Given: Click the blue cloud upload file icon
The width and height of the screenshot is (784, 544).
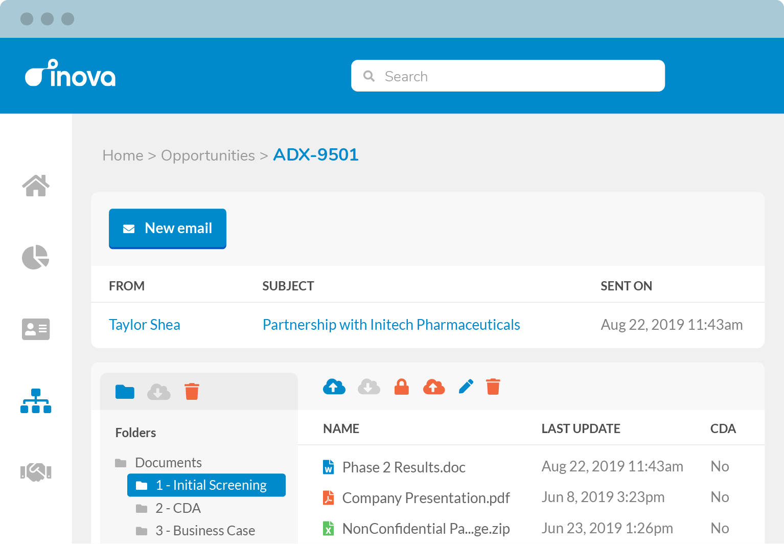Looking at the screenshot, I should pos(334,387).
